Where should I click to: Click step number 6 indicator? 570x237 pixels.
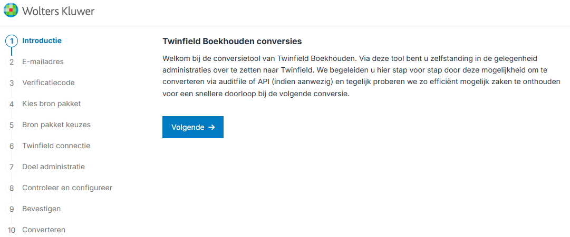click(x=12, y=146)
